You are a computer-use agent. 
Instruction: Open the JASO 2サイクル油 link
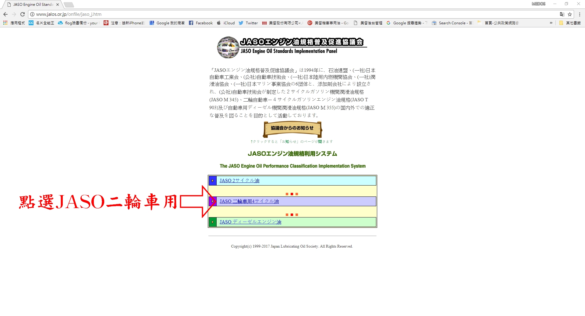239,181
